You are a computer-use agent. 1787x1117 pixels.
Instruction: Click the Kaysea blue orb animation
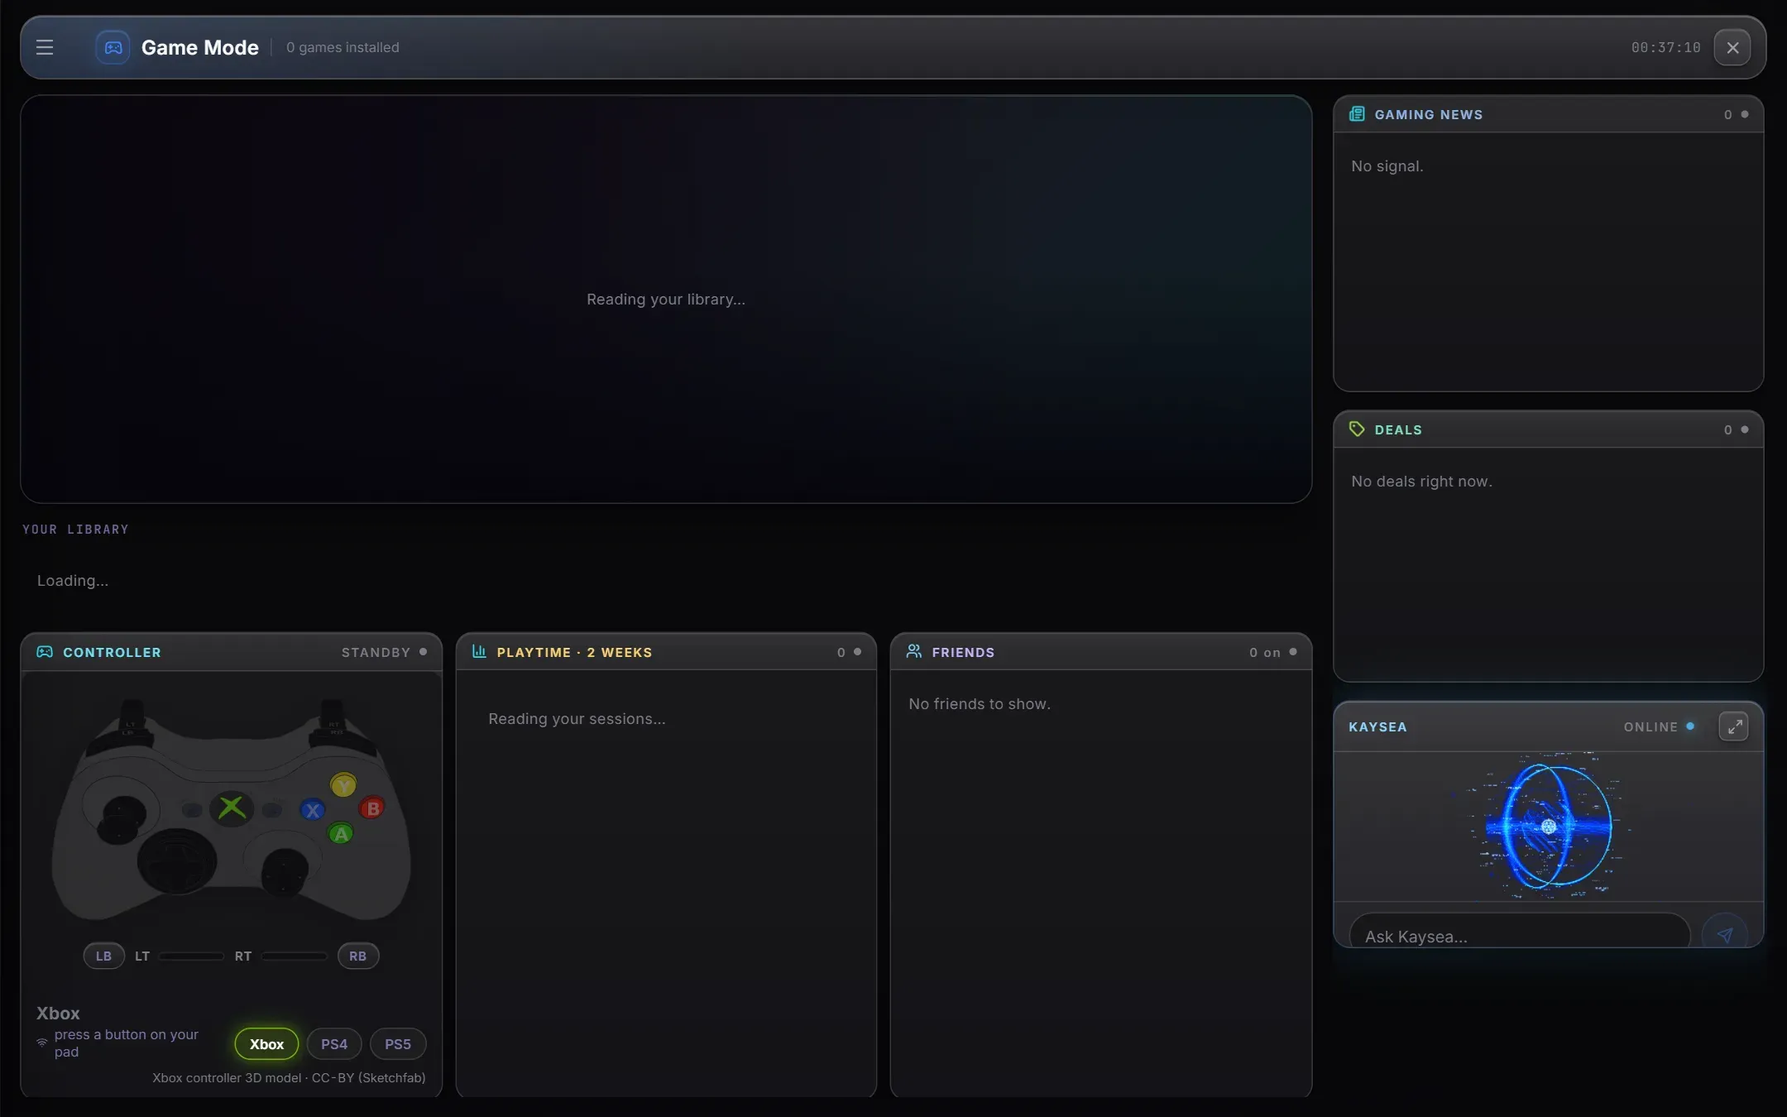click(x=1549, y=826)
